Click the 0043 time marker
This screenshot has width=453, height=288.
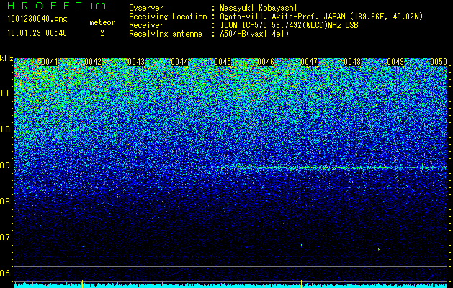pyautogui.click(x=136, y=62)
